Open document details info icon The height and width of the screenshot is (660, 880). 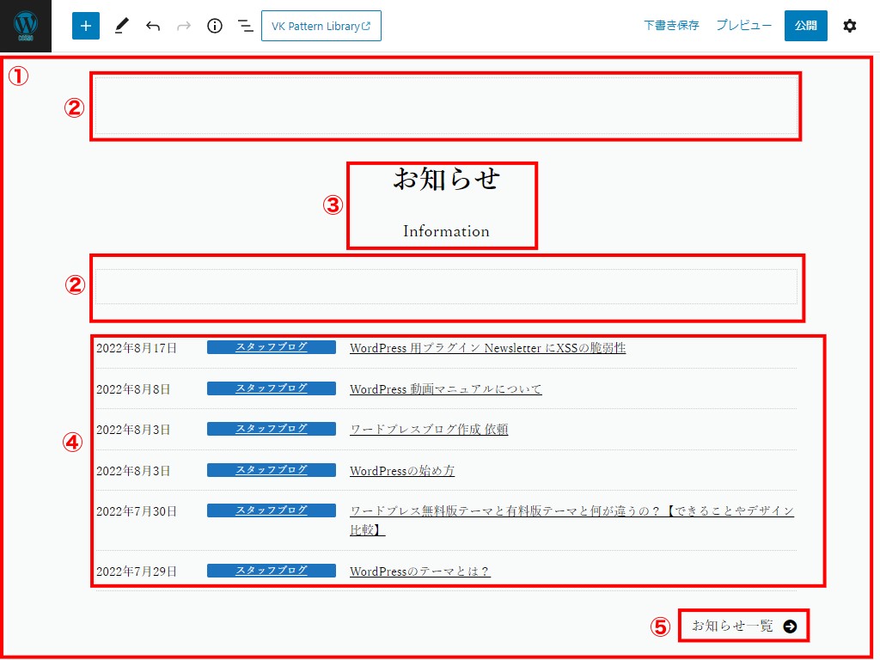click(215, 26)
